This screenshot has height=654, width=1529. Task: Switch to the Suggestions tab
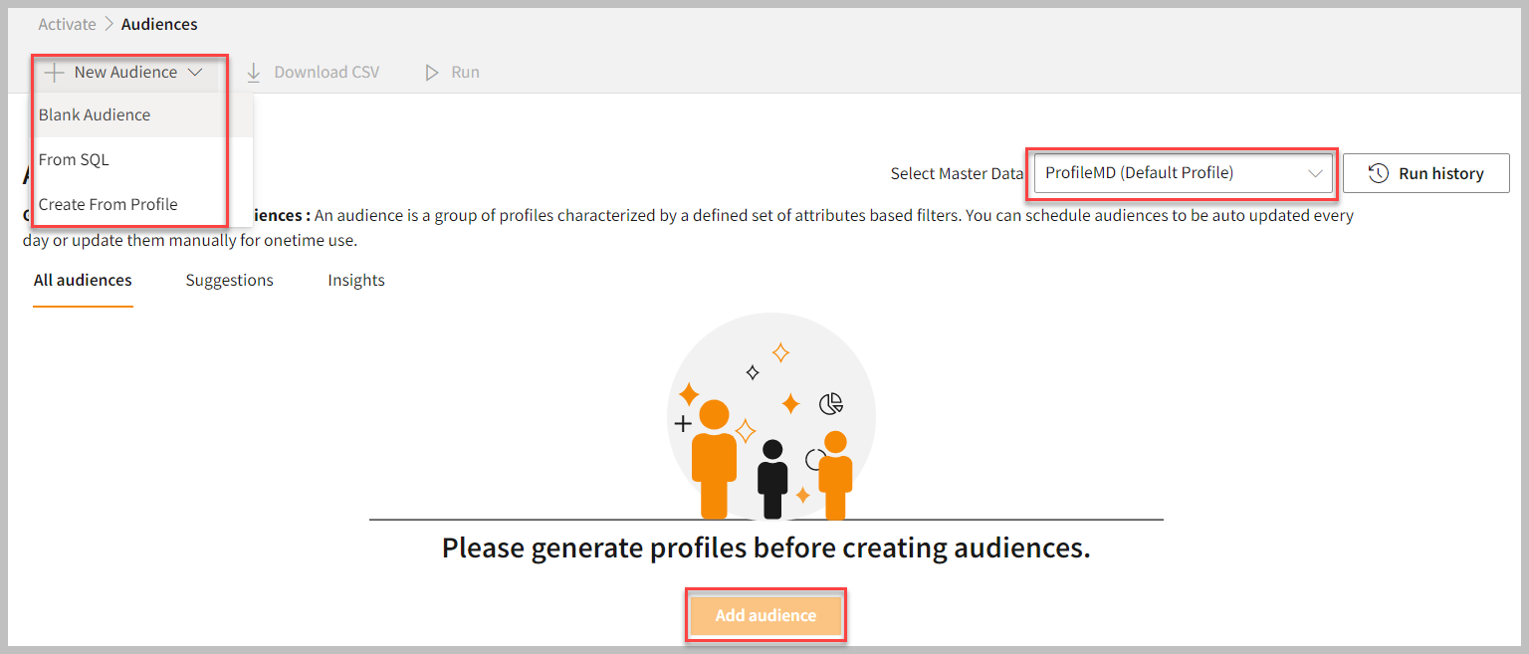229,281
